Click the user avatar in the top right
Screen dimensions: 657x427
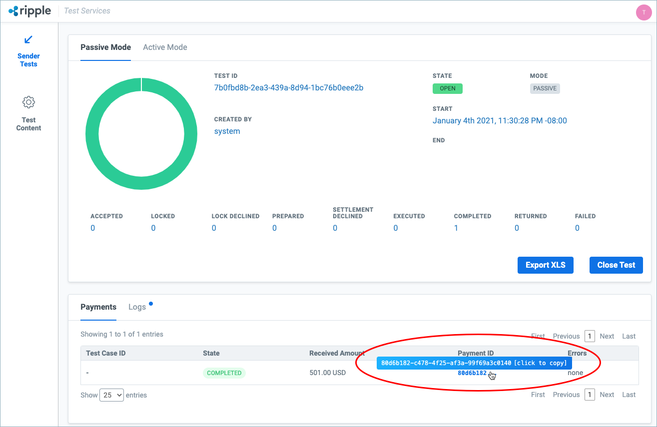coord(644,12)
